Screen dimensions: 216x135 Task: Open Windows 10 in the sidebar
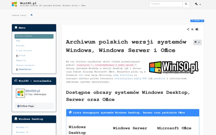tap(22, 132)
